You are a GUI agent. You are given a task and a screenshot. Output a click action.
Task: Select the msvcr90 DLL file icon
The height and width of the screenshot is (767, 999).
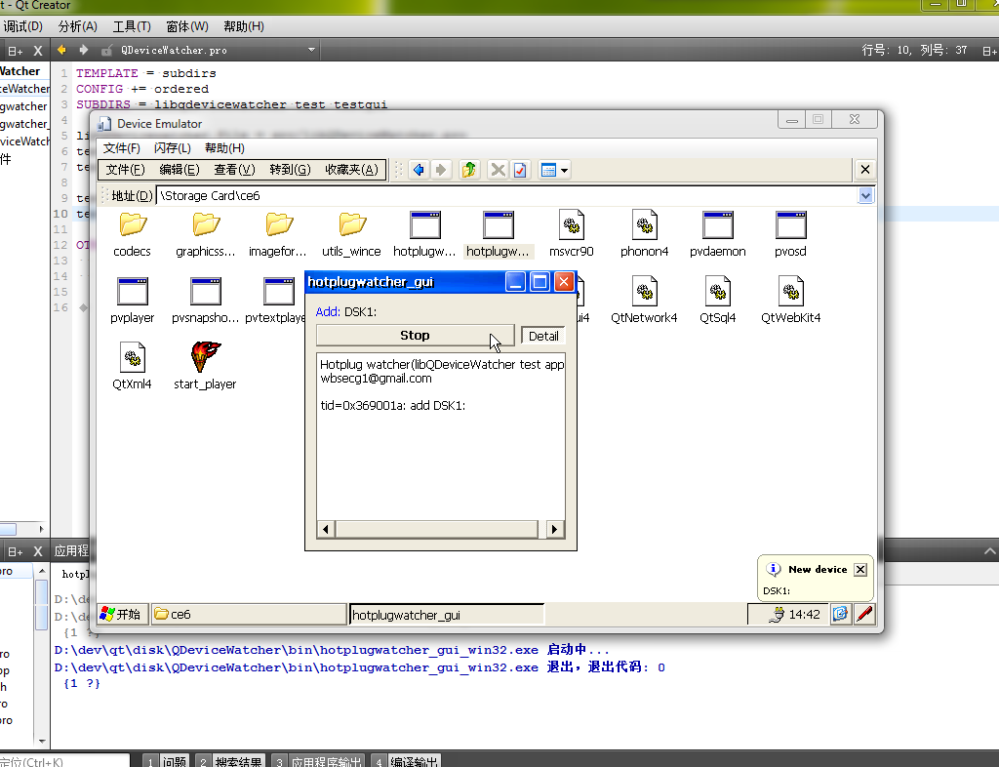(572, 225)
